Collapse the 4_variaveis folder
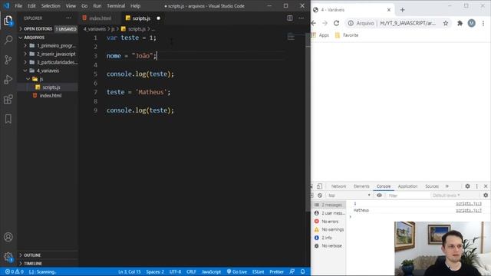 click(48, 71)
